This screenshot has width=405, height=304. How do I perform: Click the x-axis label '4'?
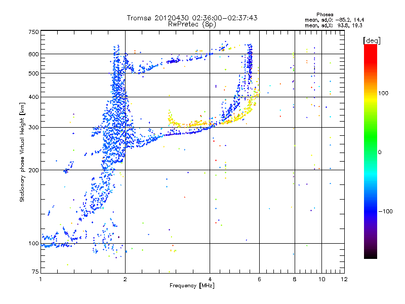(x=210, y=279)
